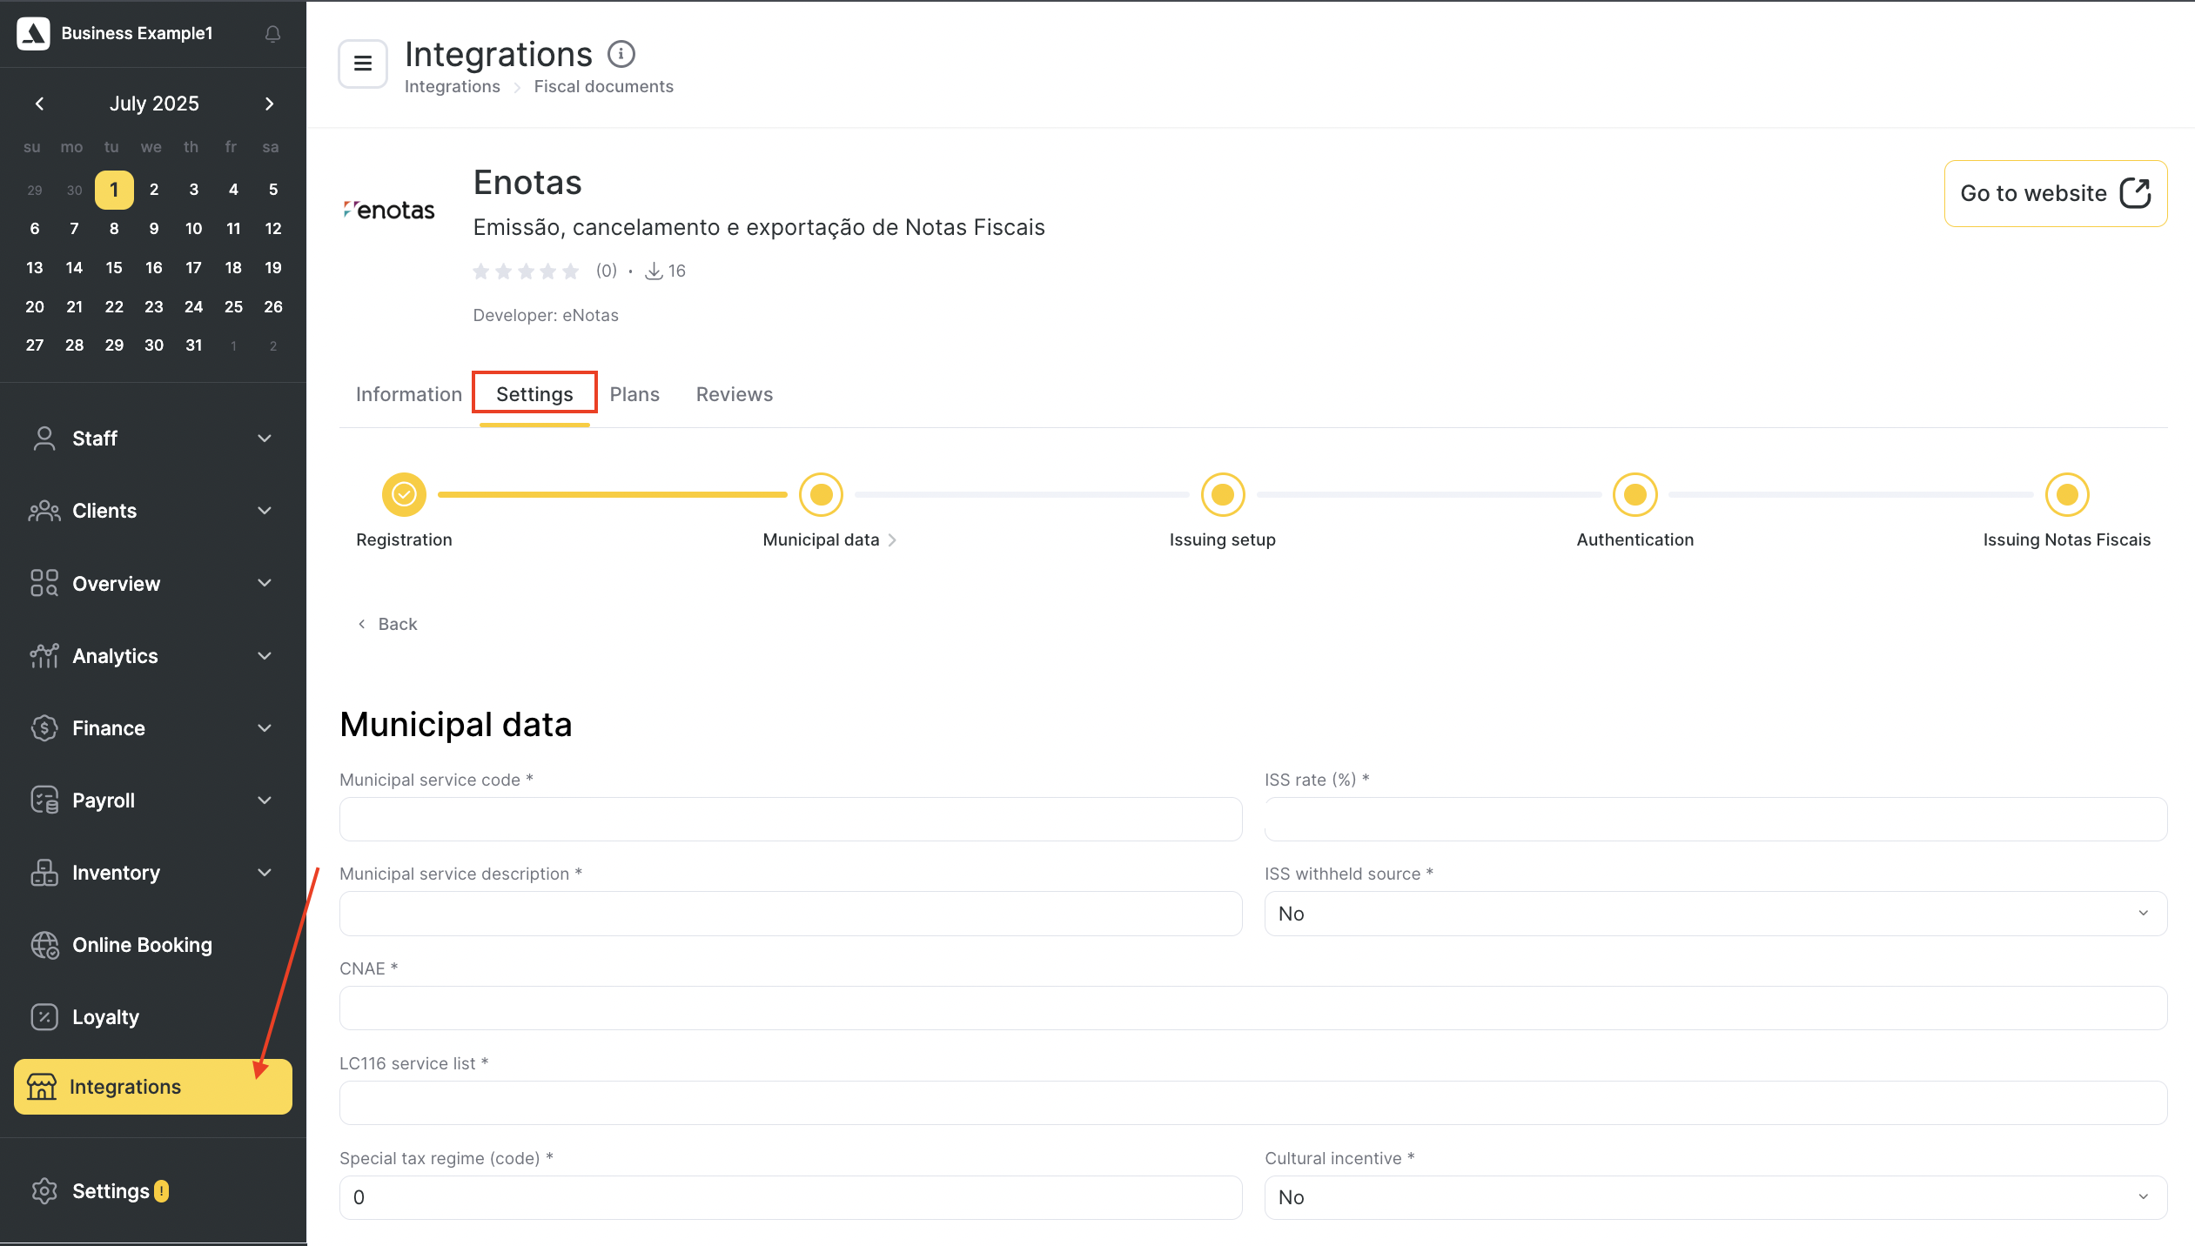Click the Business Example1 logo icon

point(33,33)
